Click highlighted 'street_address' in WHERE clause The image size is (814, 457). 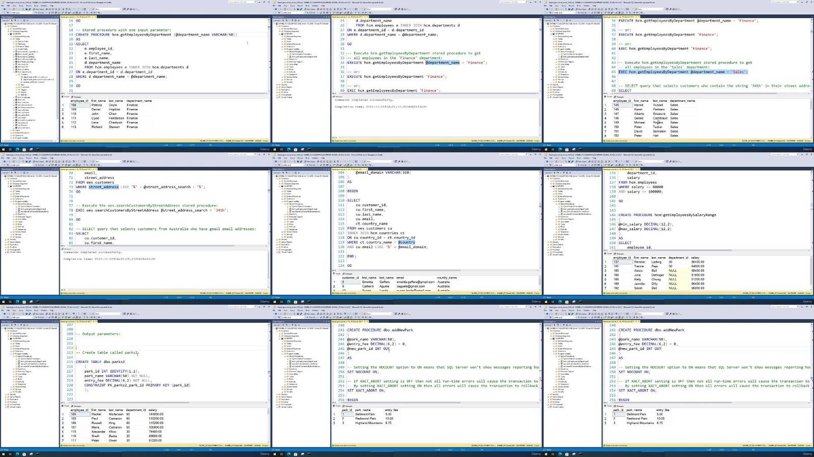click(x=103, y=187)
